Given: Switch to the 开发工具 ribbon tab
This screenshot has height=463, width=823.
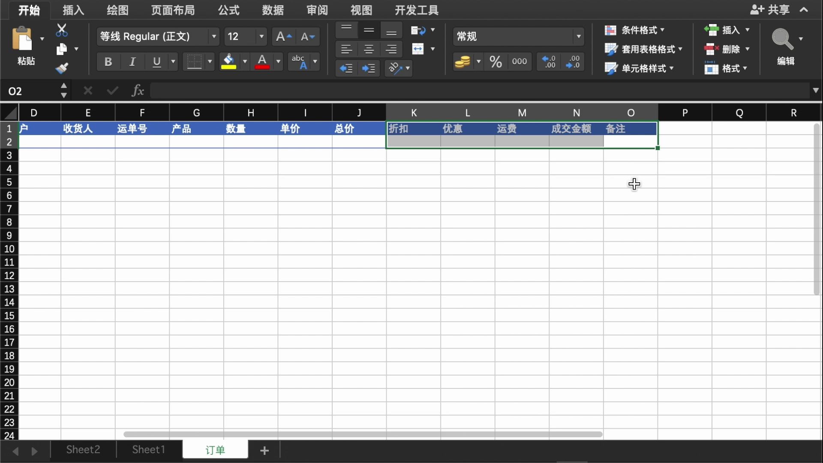Looking at the screenshot, I should pos(416,10).
